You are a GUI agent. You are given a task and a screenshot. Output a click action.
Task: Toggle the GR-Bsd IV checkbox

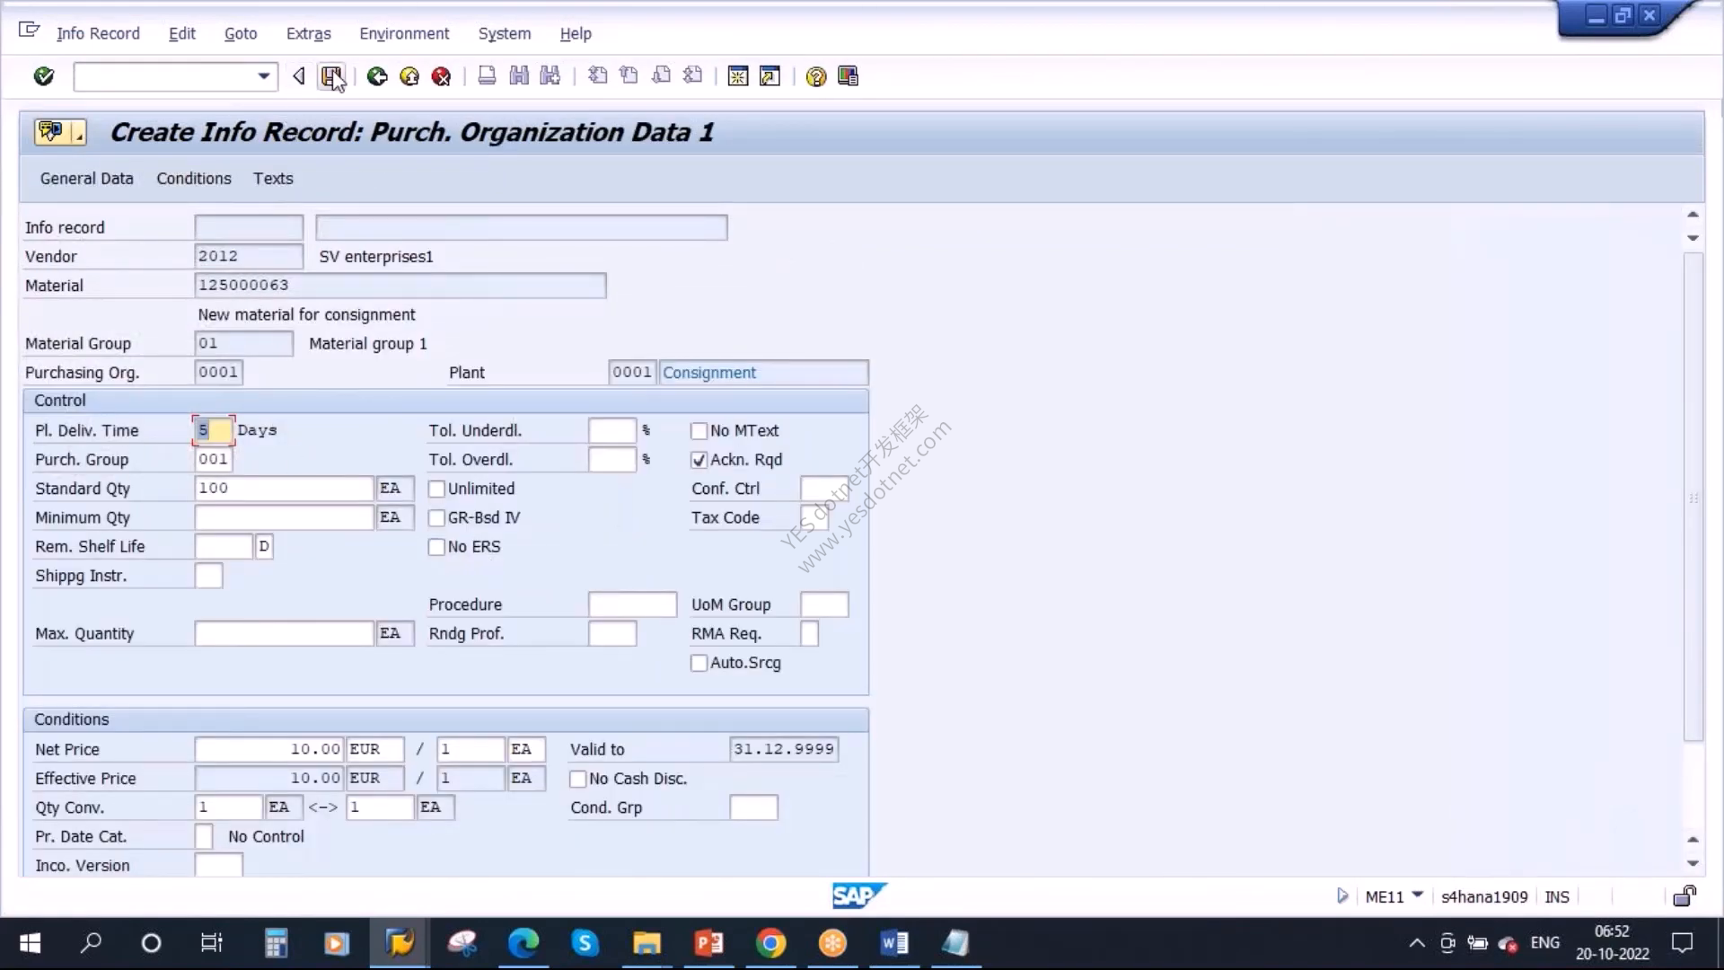tap(436, 518)
